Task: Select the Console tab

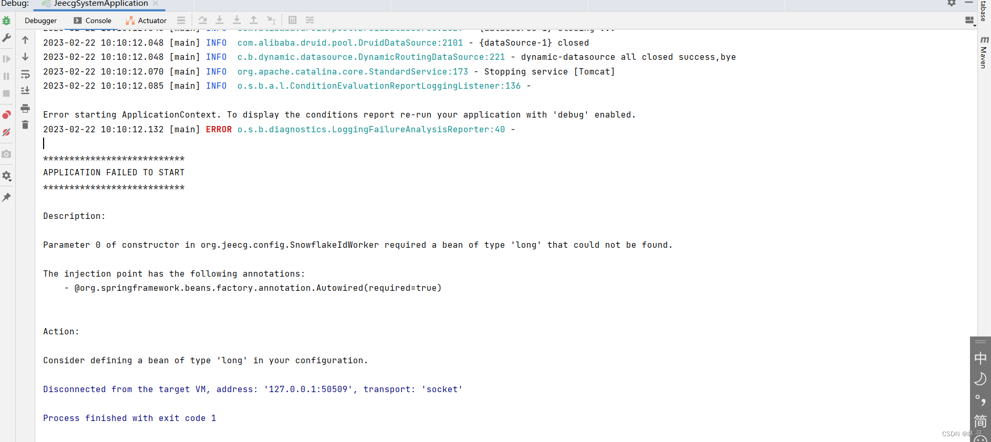Action: 92,20
